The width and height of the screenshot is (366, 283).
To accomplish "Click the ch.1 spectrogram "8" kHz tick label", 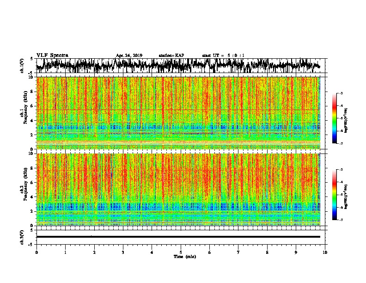I will [x=32, y=92].
